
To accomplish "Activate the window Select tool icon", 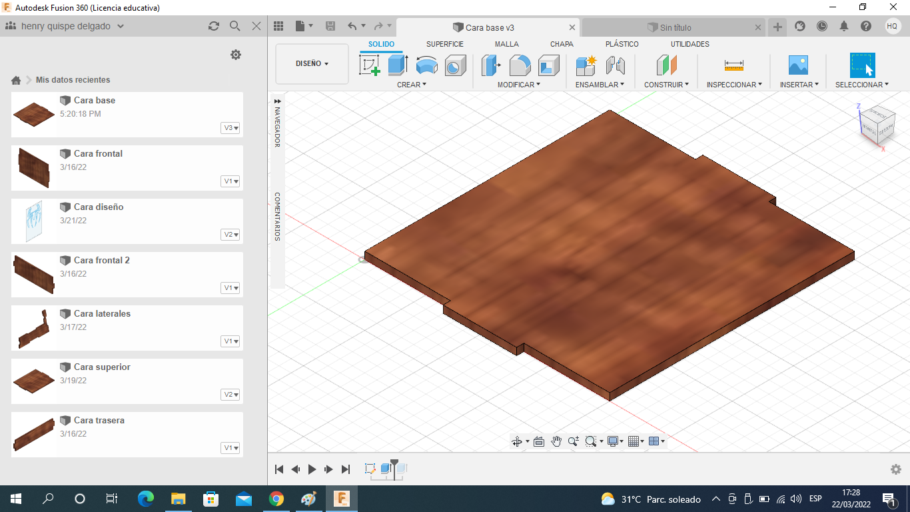I will click(x=862, y=65).
